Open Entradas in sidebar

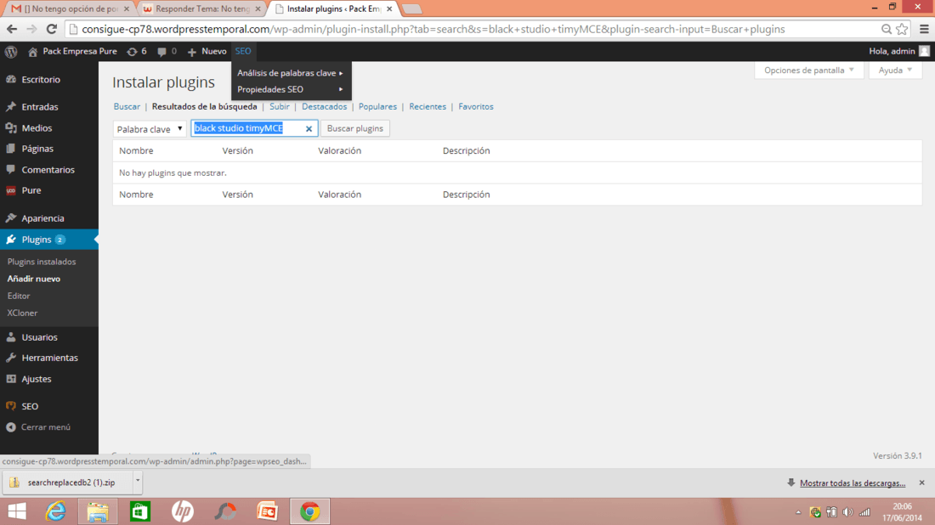tap(39, 107)
